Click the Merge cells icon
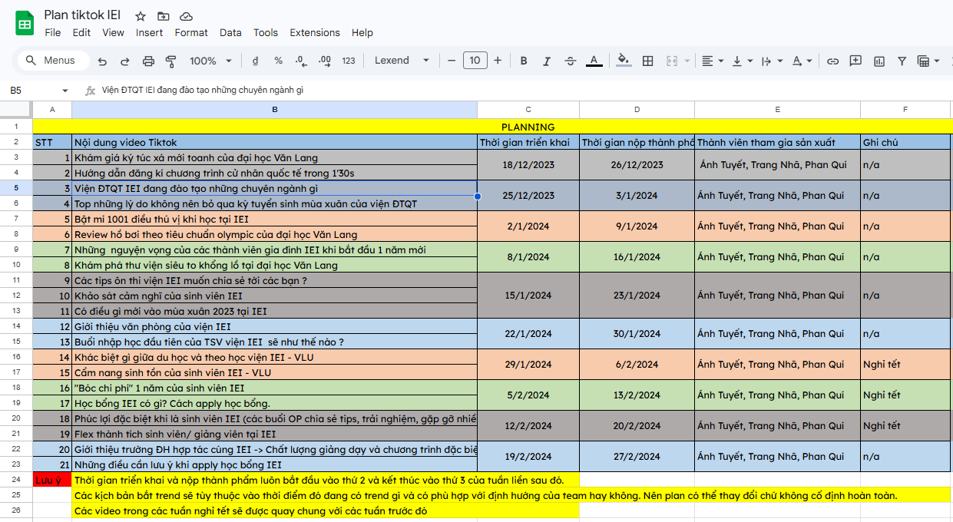 pyautogui.click(x=672, y=61)
